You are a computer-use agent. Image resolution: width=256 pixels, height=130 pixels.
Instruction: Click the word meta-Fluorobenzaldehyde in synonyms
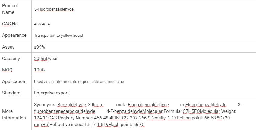pos(142,105)
